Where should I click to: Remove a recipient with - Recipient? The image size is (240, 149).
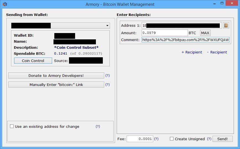pyautogui.click(x=217, y=52)
